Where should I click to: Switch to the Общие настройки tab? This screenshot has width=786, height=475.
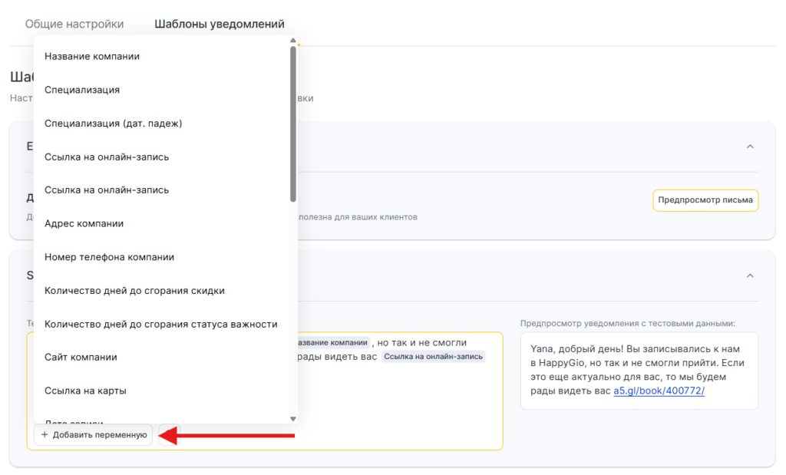tap(74, 25)
